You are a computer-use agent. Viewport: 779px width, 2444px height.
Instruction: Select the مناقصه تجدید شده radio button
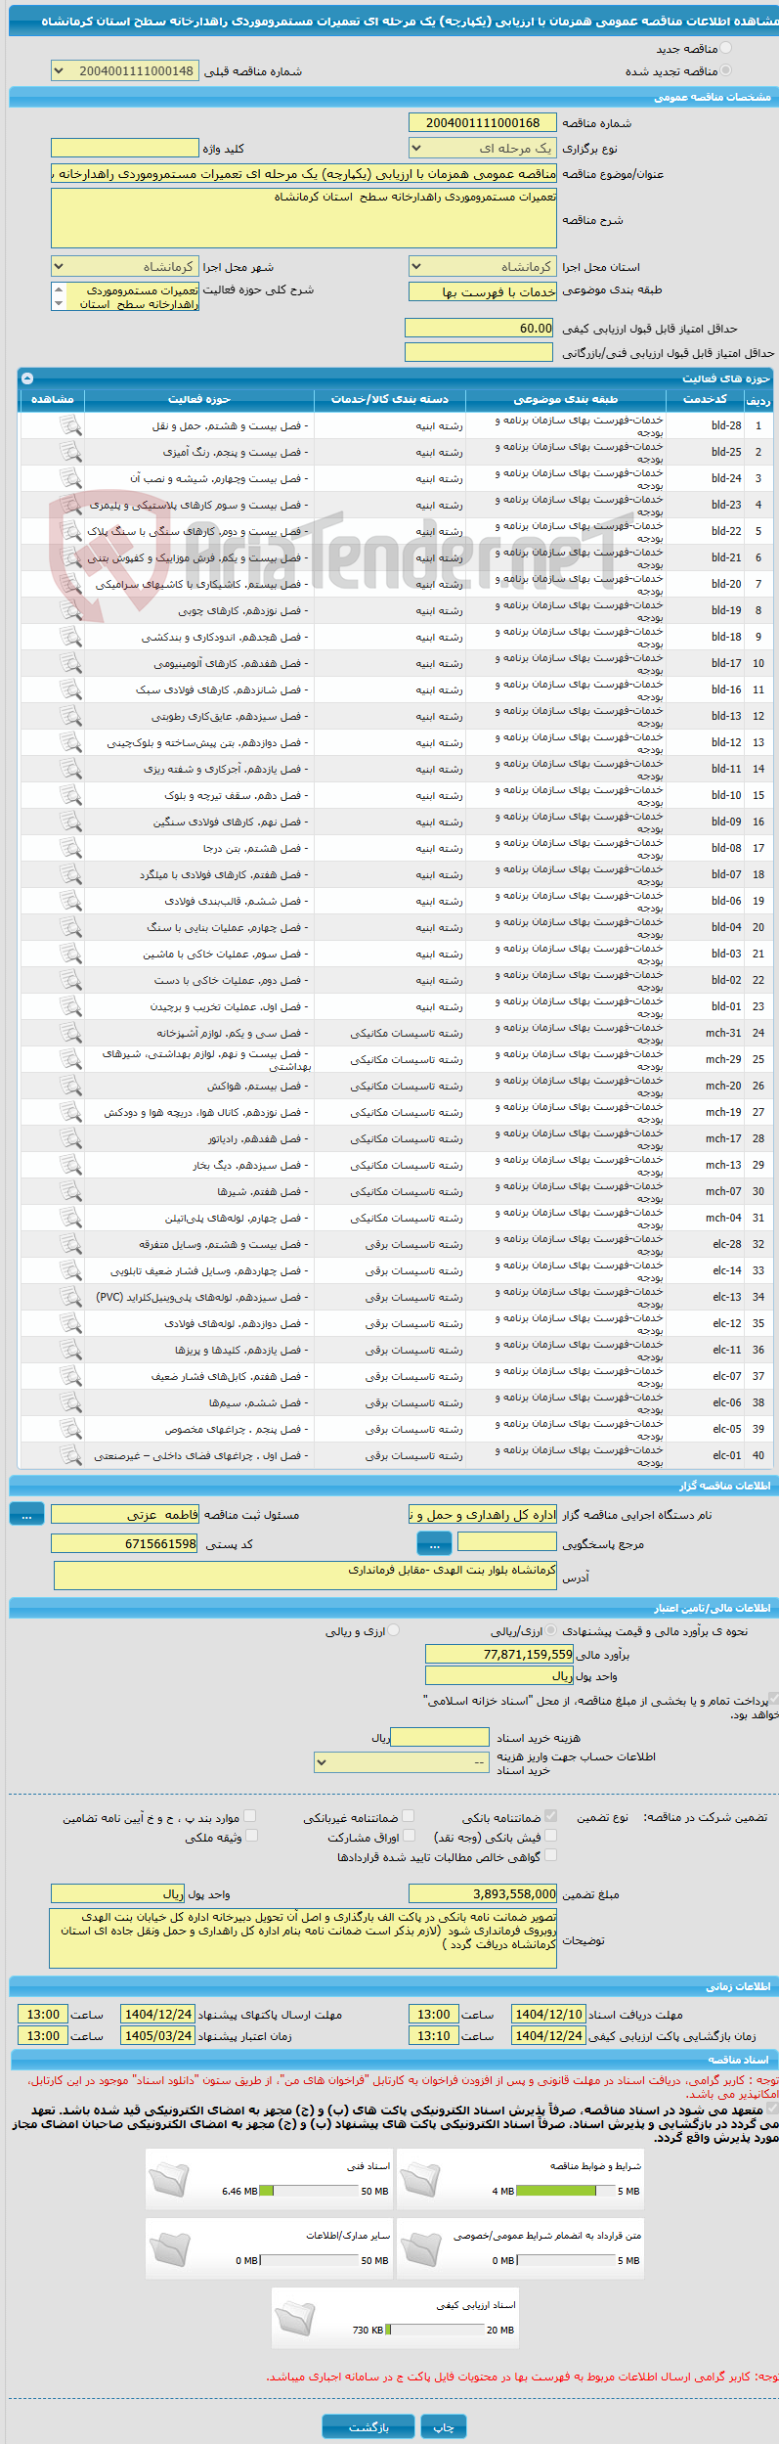point(725,70)
